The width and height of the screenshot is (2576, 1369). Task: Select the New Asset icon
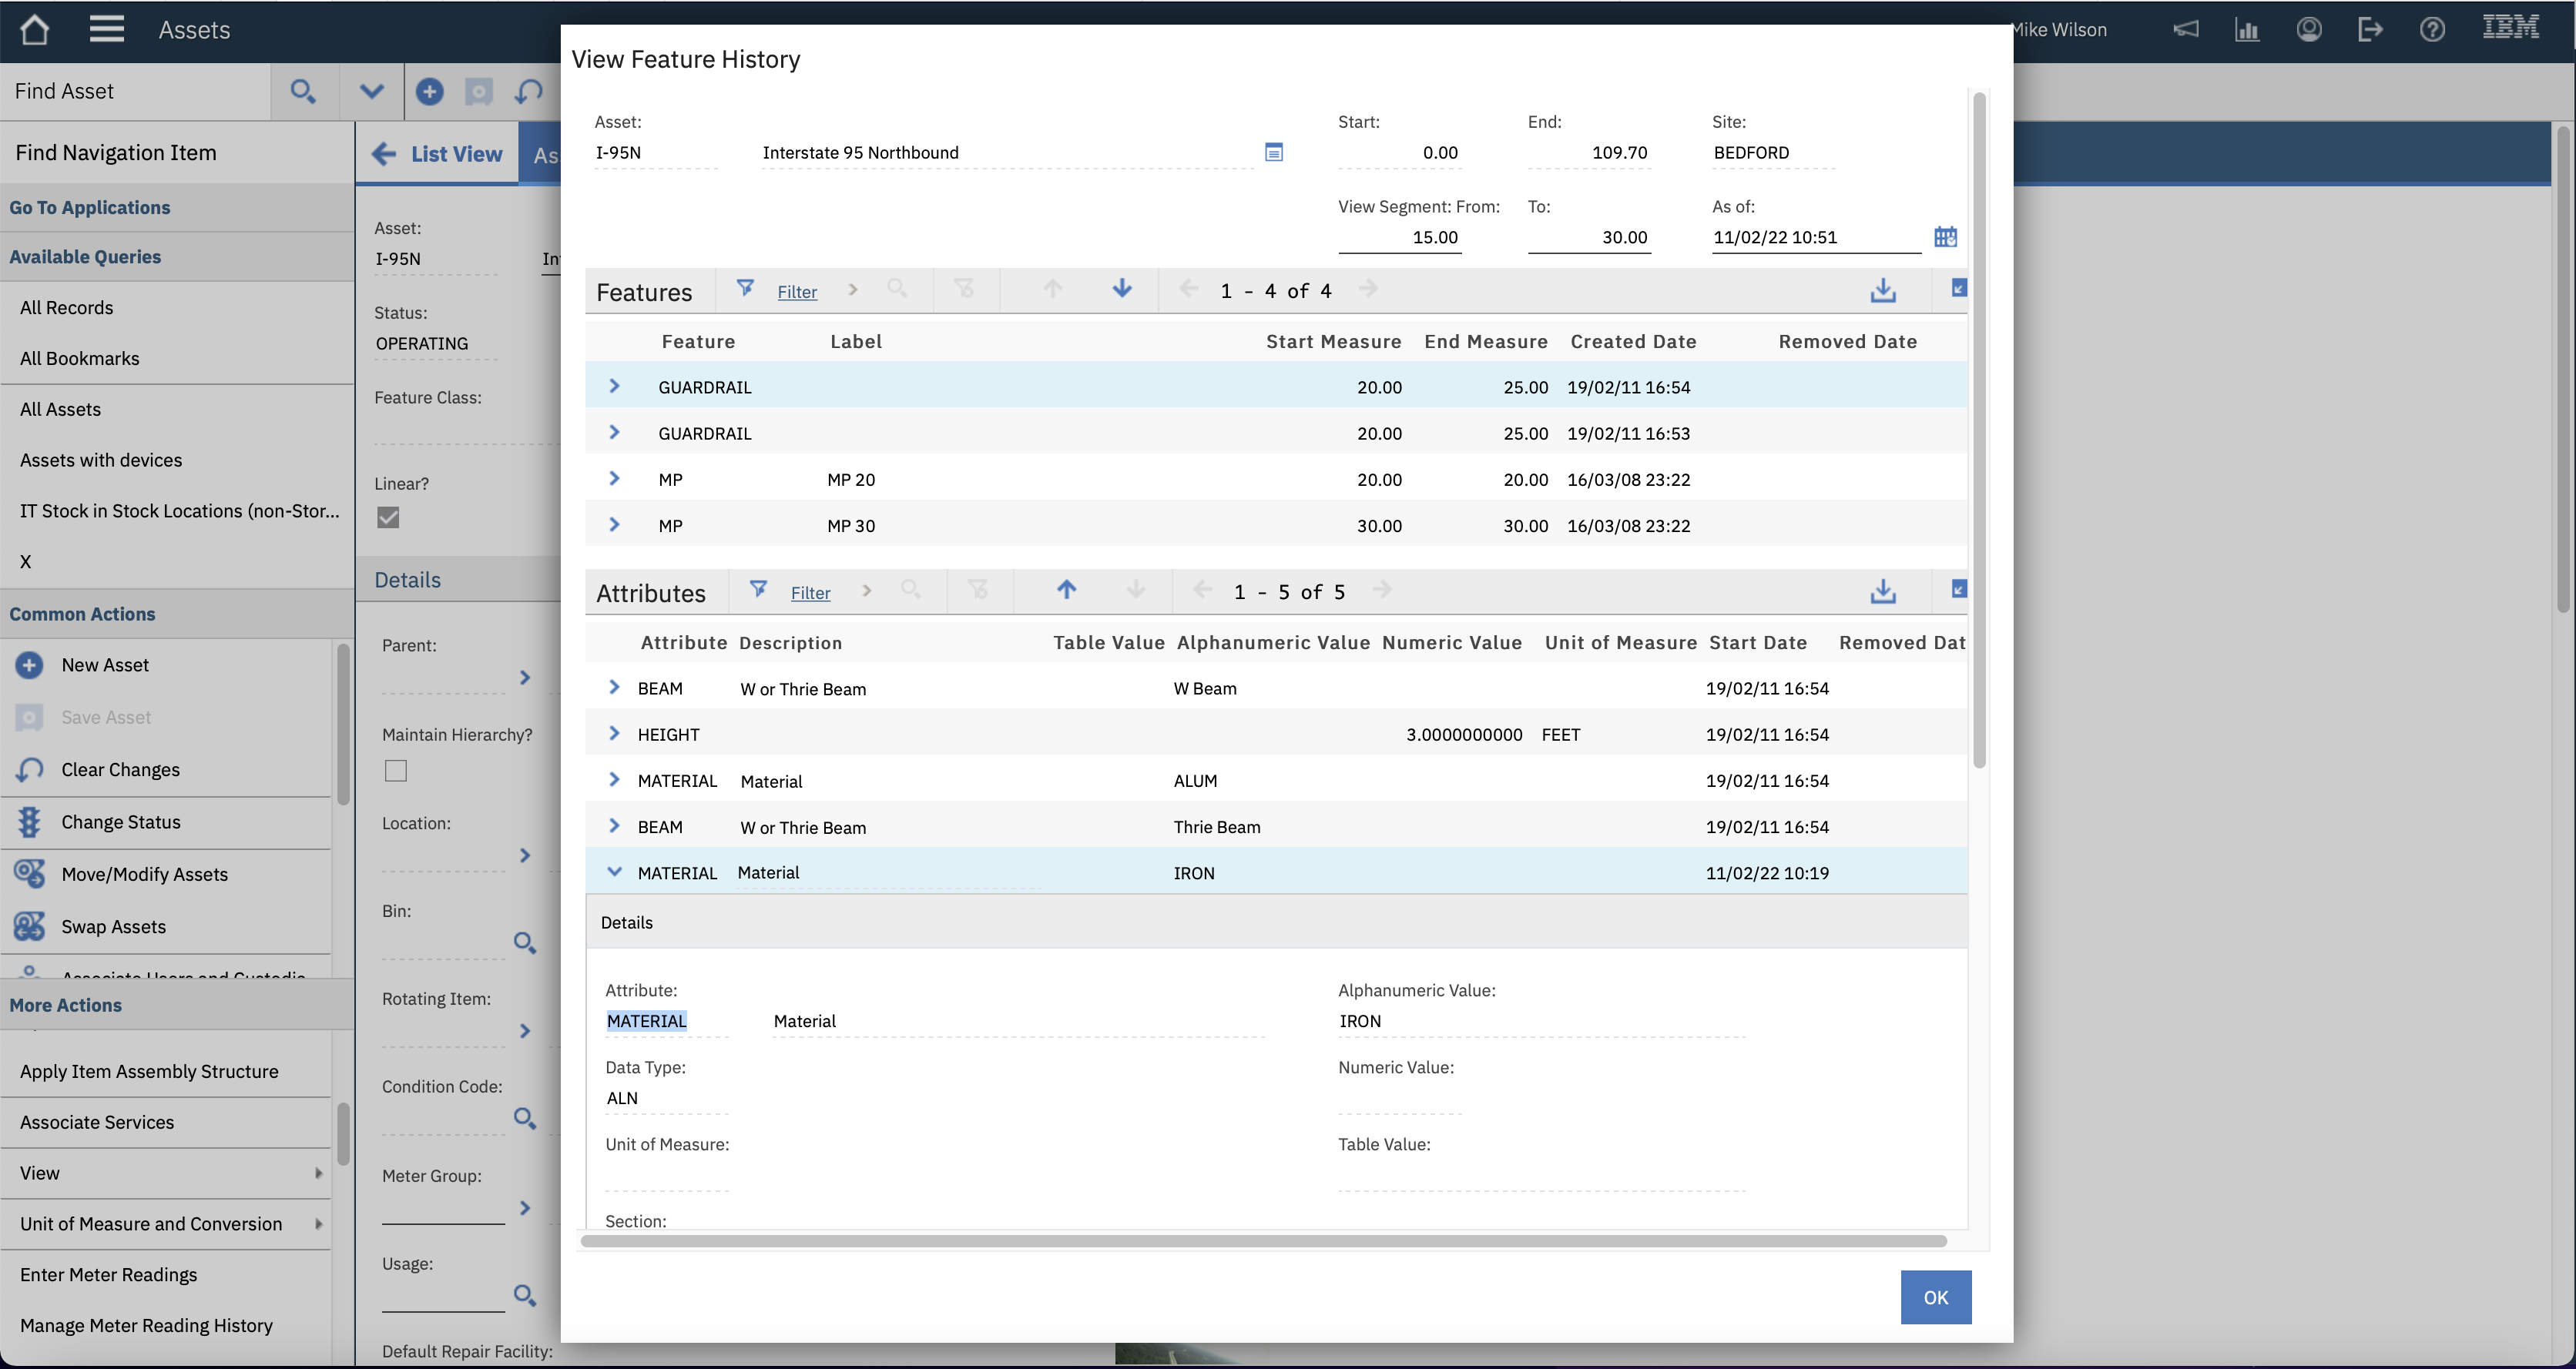(x=28, y=664)
